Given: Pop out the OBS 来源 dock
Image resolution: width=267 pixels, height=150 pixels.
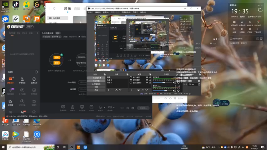Looking at the screenshot, I should (150, 74).
